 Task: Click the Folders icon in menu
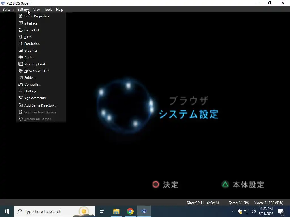[21, 77]
